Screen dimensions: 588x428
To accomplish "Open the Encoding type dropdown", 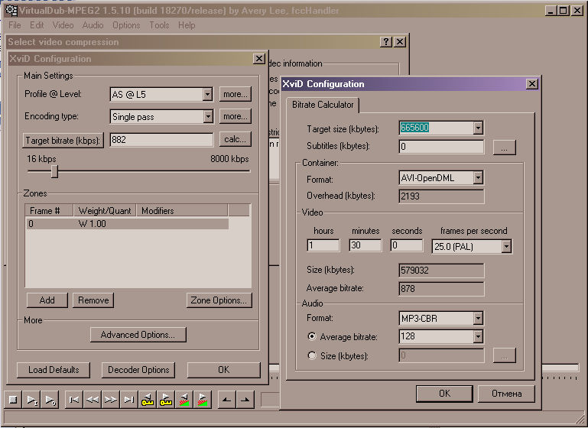I will (x=207, y=117).
